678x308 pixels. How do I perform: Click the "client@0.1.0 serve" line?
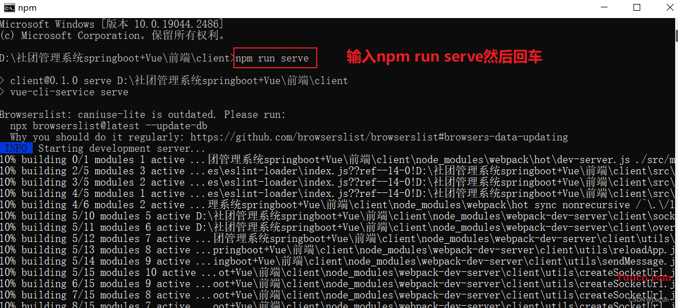click(x=174, y=81)
